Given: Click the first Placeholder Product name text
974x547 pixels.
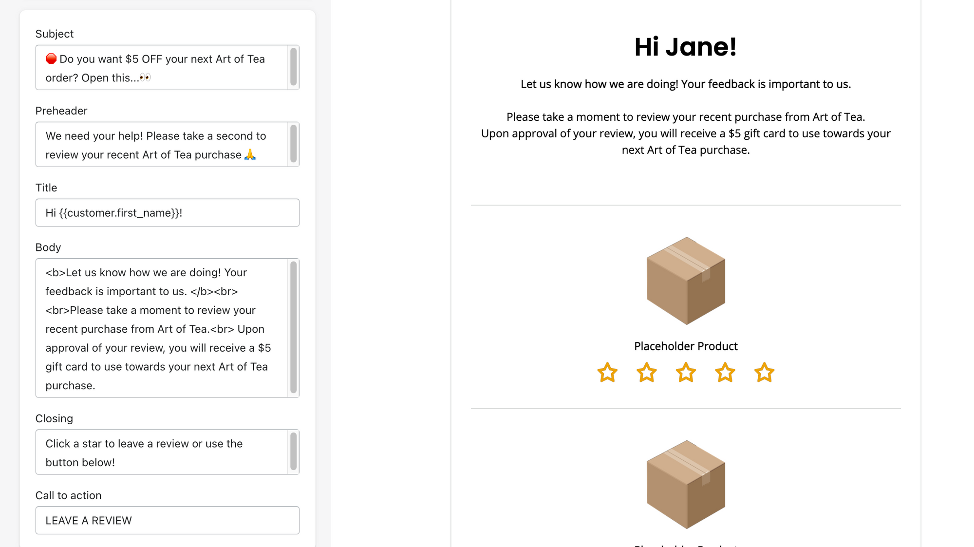Looking at the screenshot, I should [x=685, y=346].
